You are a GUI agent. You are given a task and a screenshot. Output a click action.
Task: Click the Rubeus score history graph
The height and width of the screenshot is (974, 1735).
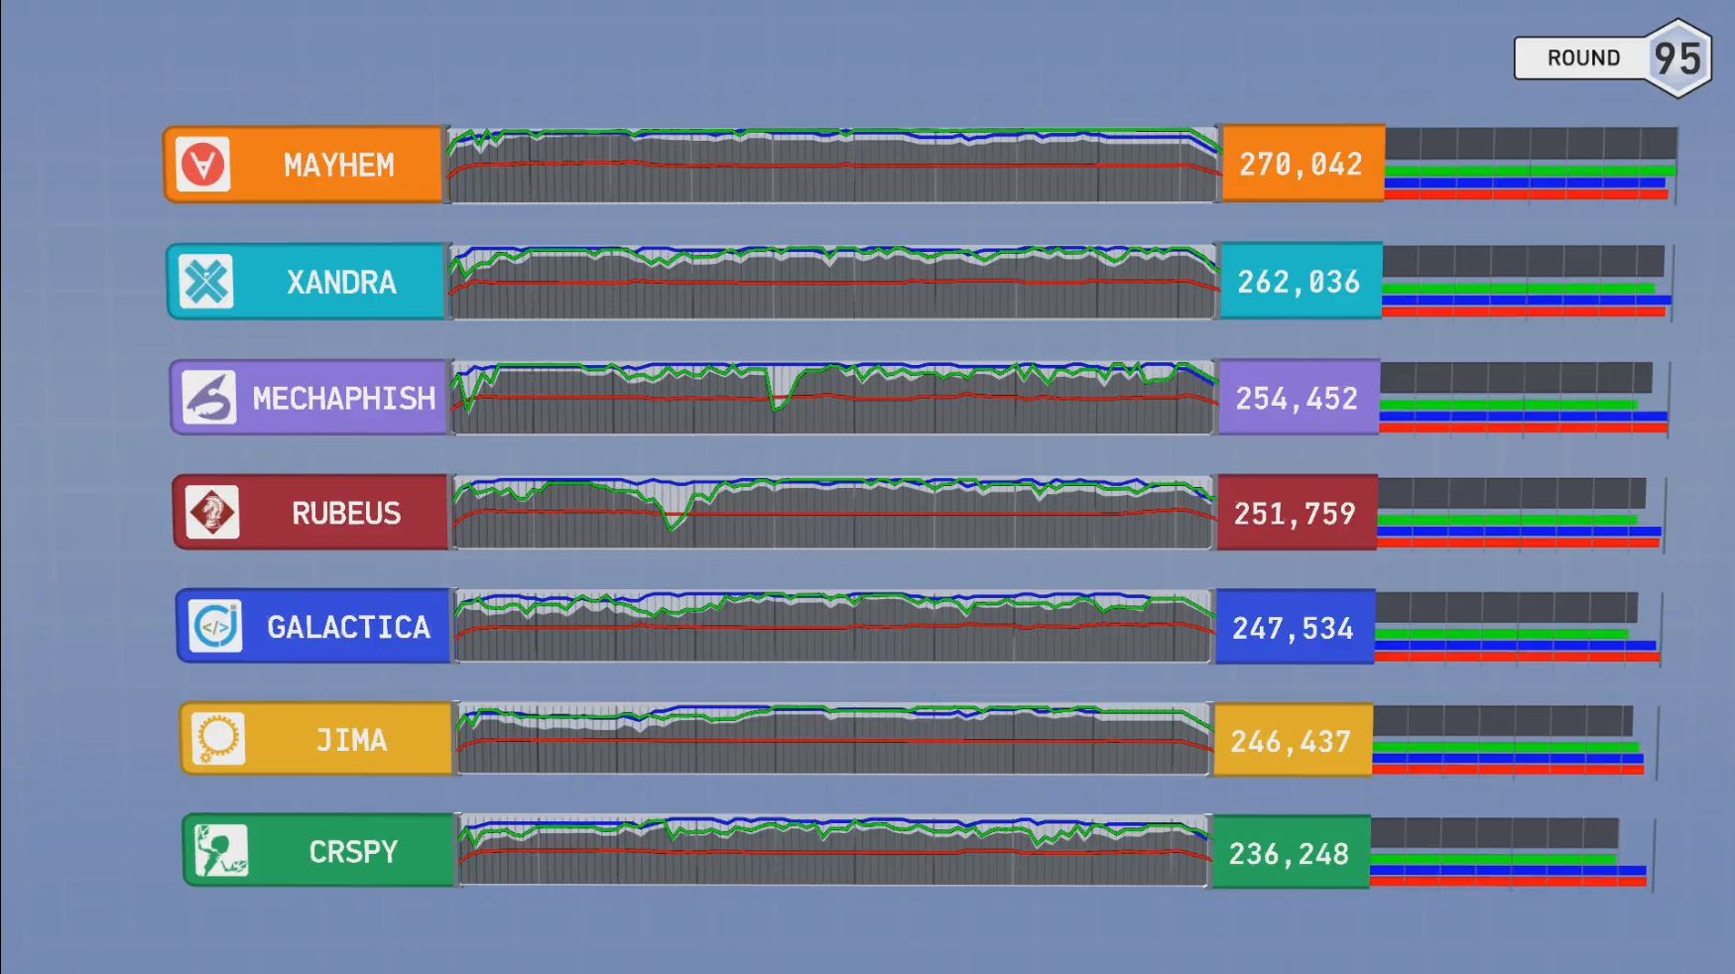833,513
